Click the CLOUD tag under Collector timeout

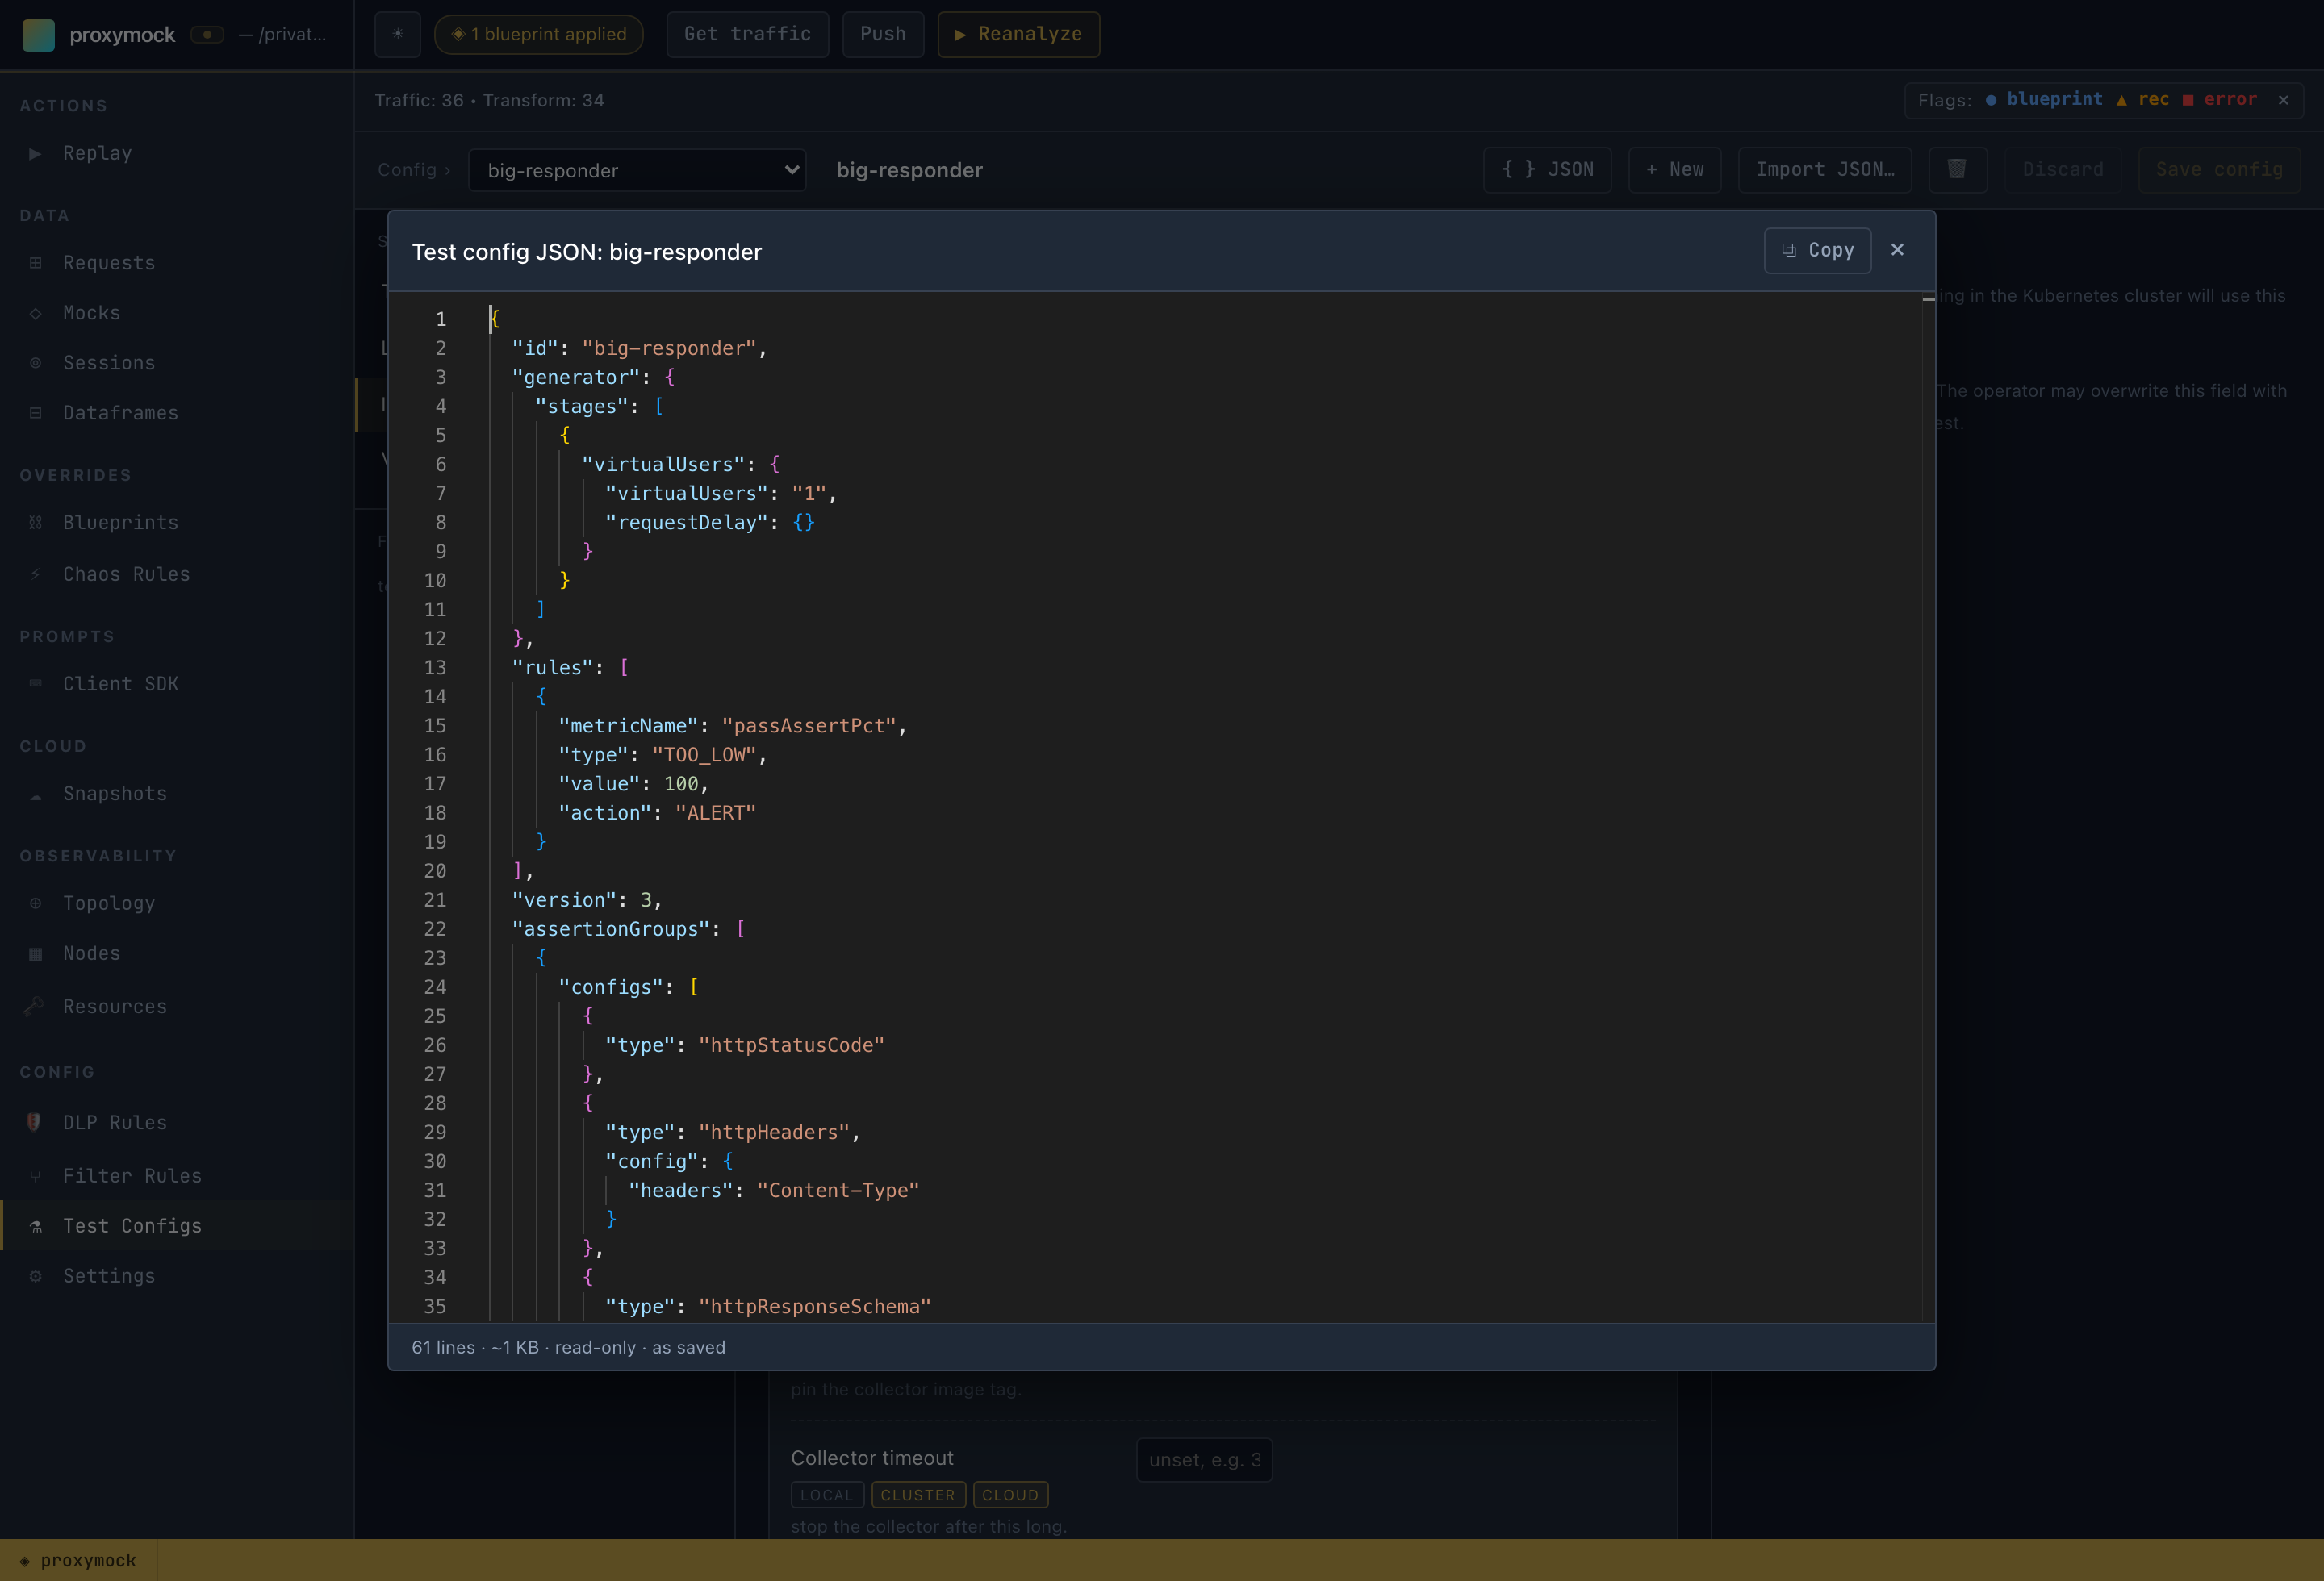(1010, 1495)
